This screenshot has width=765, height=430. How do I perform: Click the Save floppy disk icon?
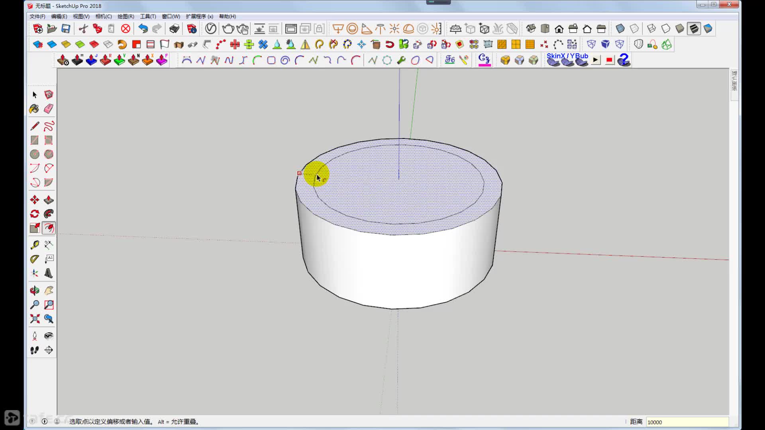pos(66,29)
